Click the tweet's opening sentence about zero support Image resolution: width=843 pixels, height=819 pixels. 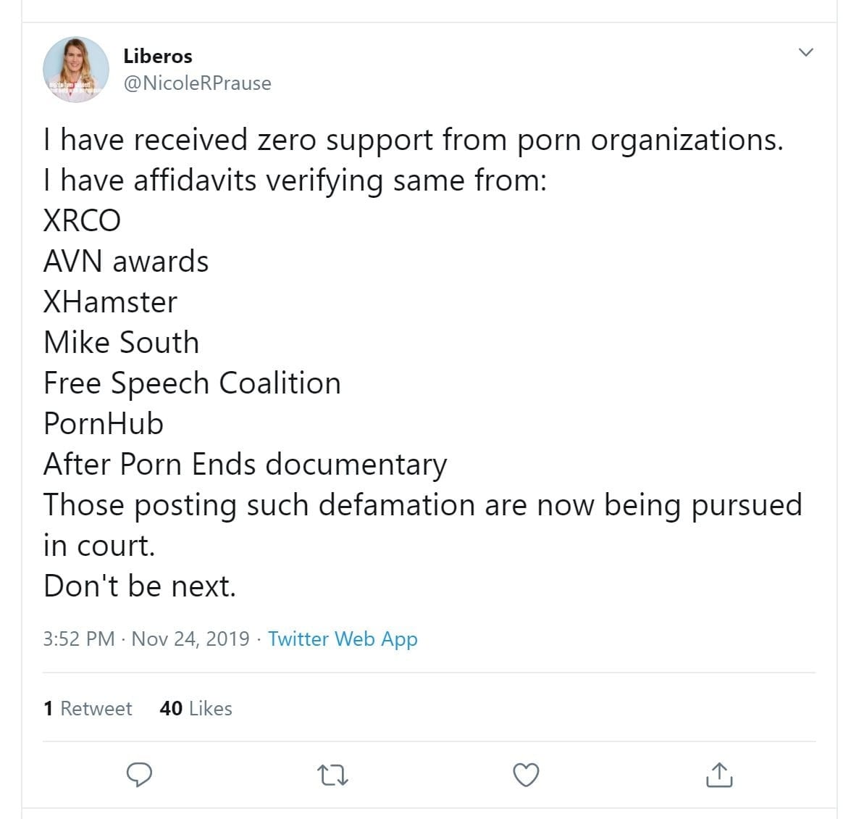(x=413, y=140)
